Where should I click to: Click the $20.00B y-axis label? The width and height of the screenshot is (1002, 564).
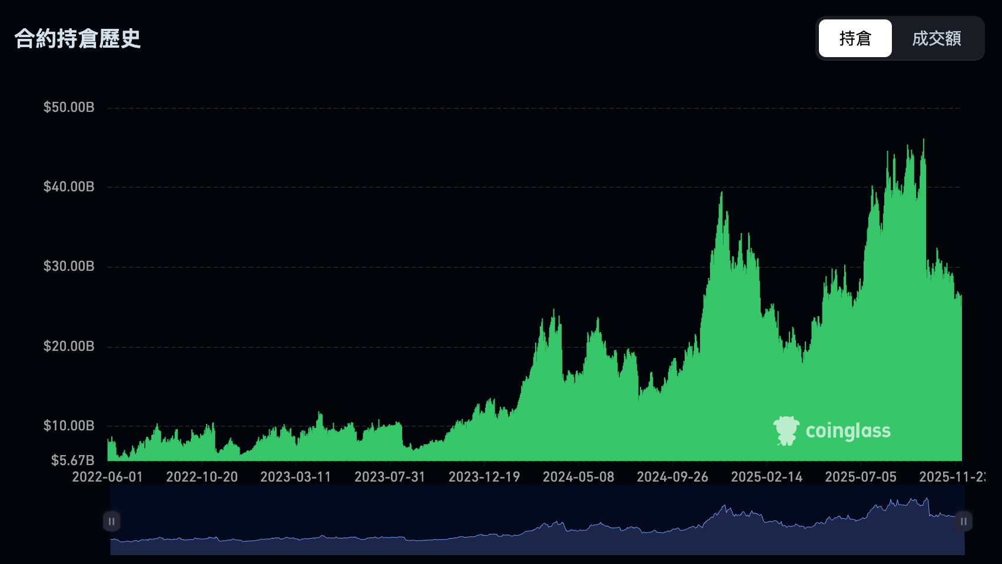68,346
